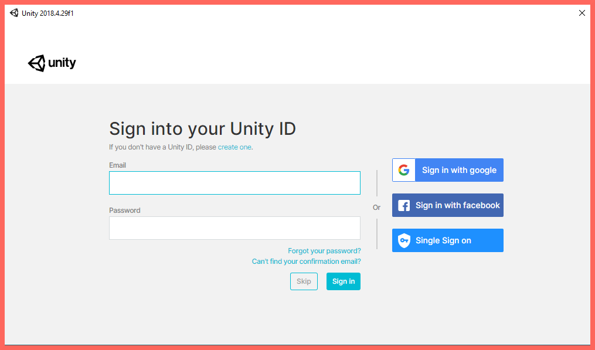Image resolution: width=595 pixels, height=350 pixels.
Task: Click the Unity icon in the title bar
Action: [x=14, y=13]
